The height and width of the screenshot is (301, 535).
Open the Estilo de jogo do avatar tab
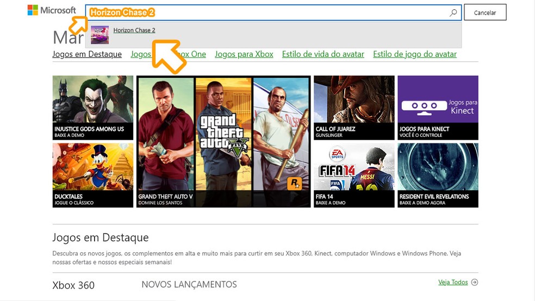point(414,54)
